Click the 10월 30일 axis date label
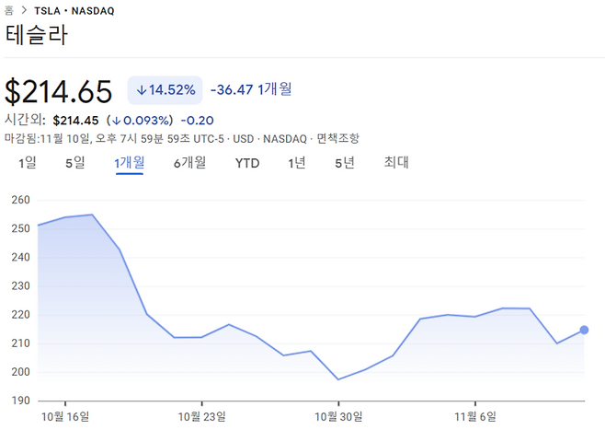This screenshot has width=605, height=430. tap(338, 417)
